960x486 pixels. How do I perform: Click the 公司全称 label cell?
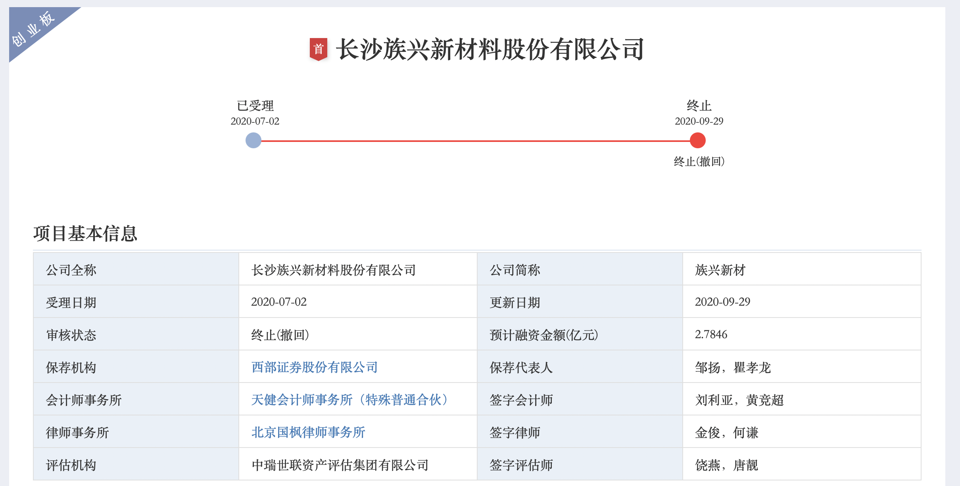coord(136,269)
